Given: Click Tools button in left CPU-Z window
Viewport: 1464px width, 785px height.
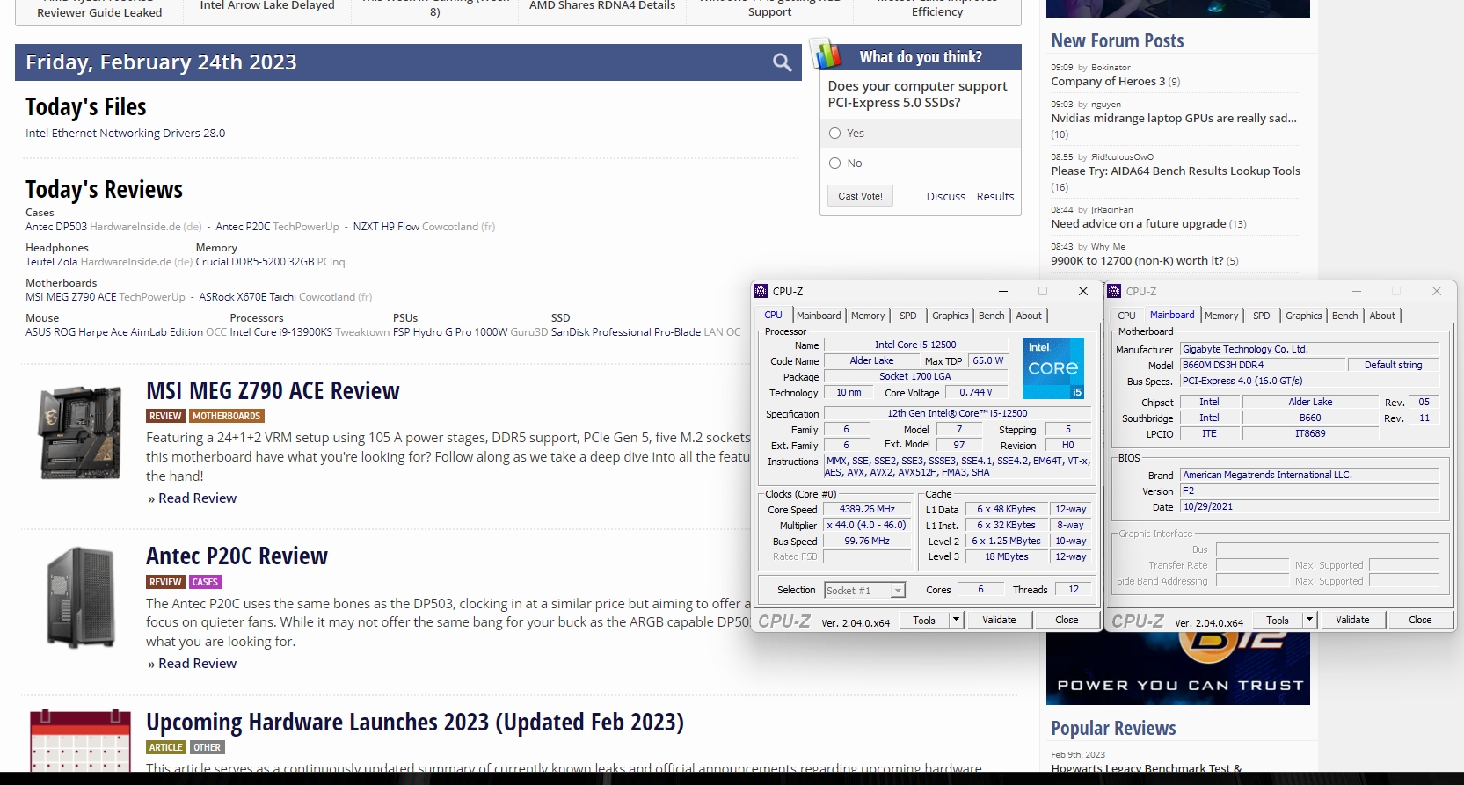Looking at the screenshot, I should [924, 620].
